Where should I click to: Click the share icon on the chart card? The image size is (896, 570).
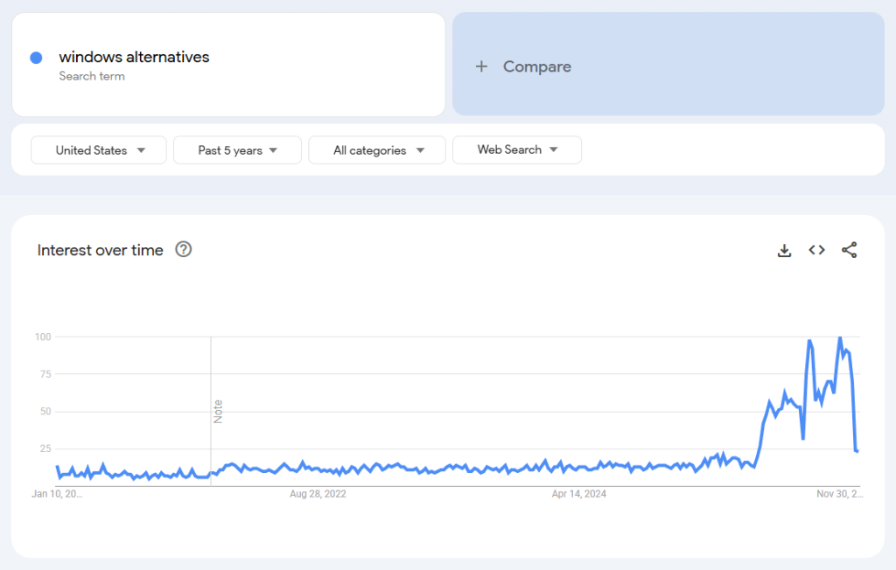[x=849, y=251]
